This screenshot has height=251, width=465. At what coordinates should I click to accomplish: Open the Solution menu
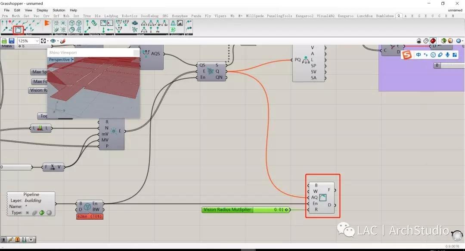coord(59,10)
